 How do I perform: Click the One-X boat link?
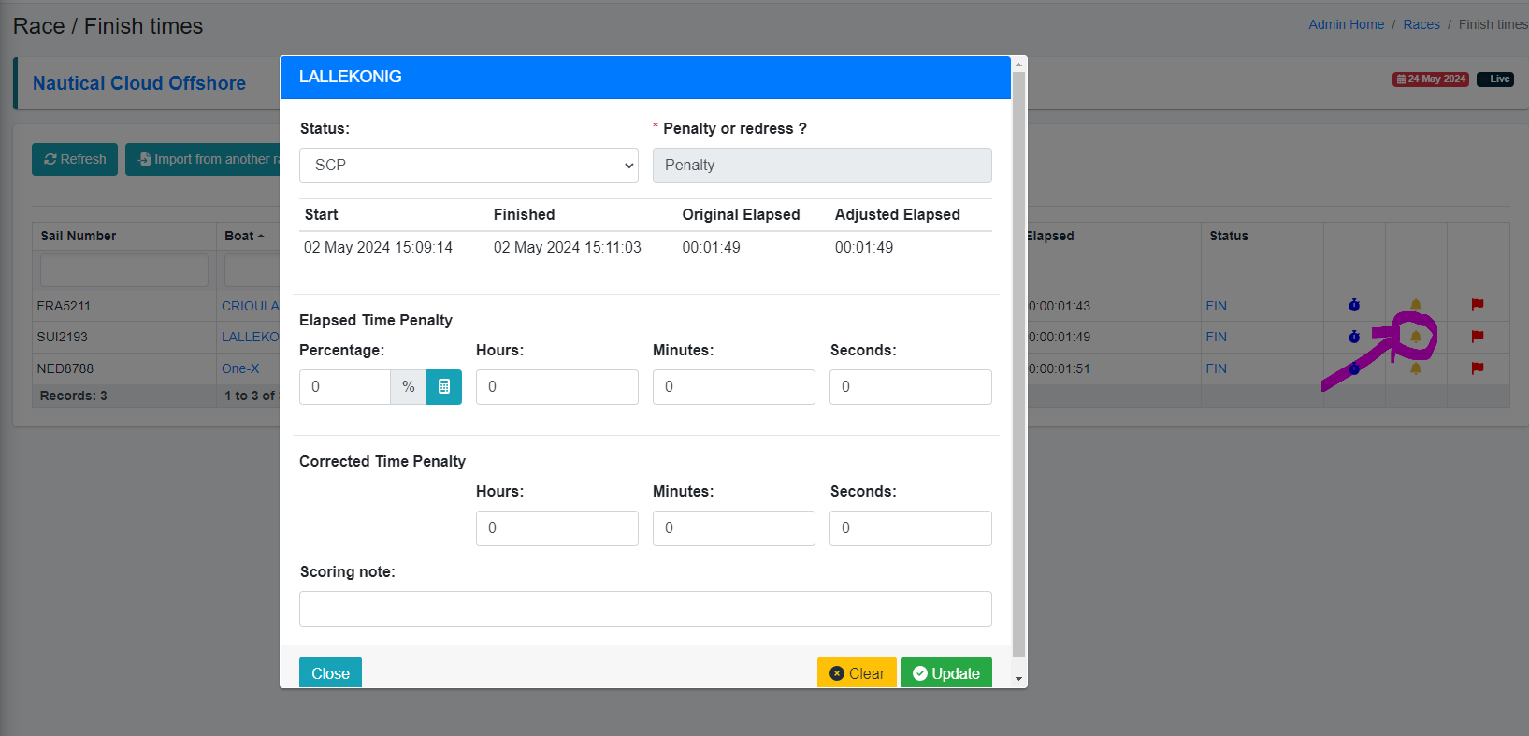pos(240,368)
